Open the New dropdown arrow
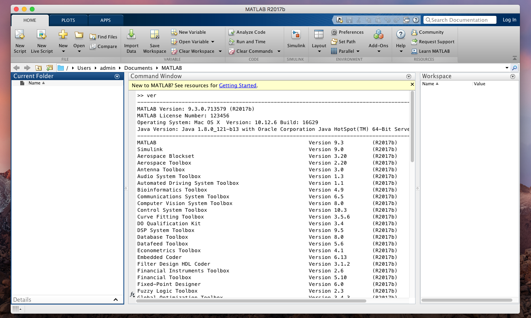531x318 pixels. pyautogui.click(x=63, y=51)
